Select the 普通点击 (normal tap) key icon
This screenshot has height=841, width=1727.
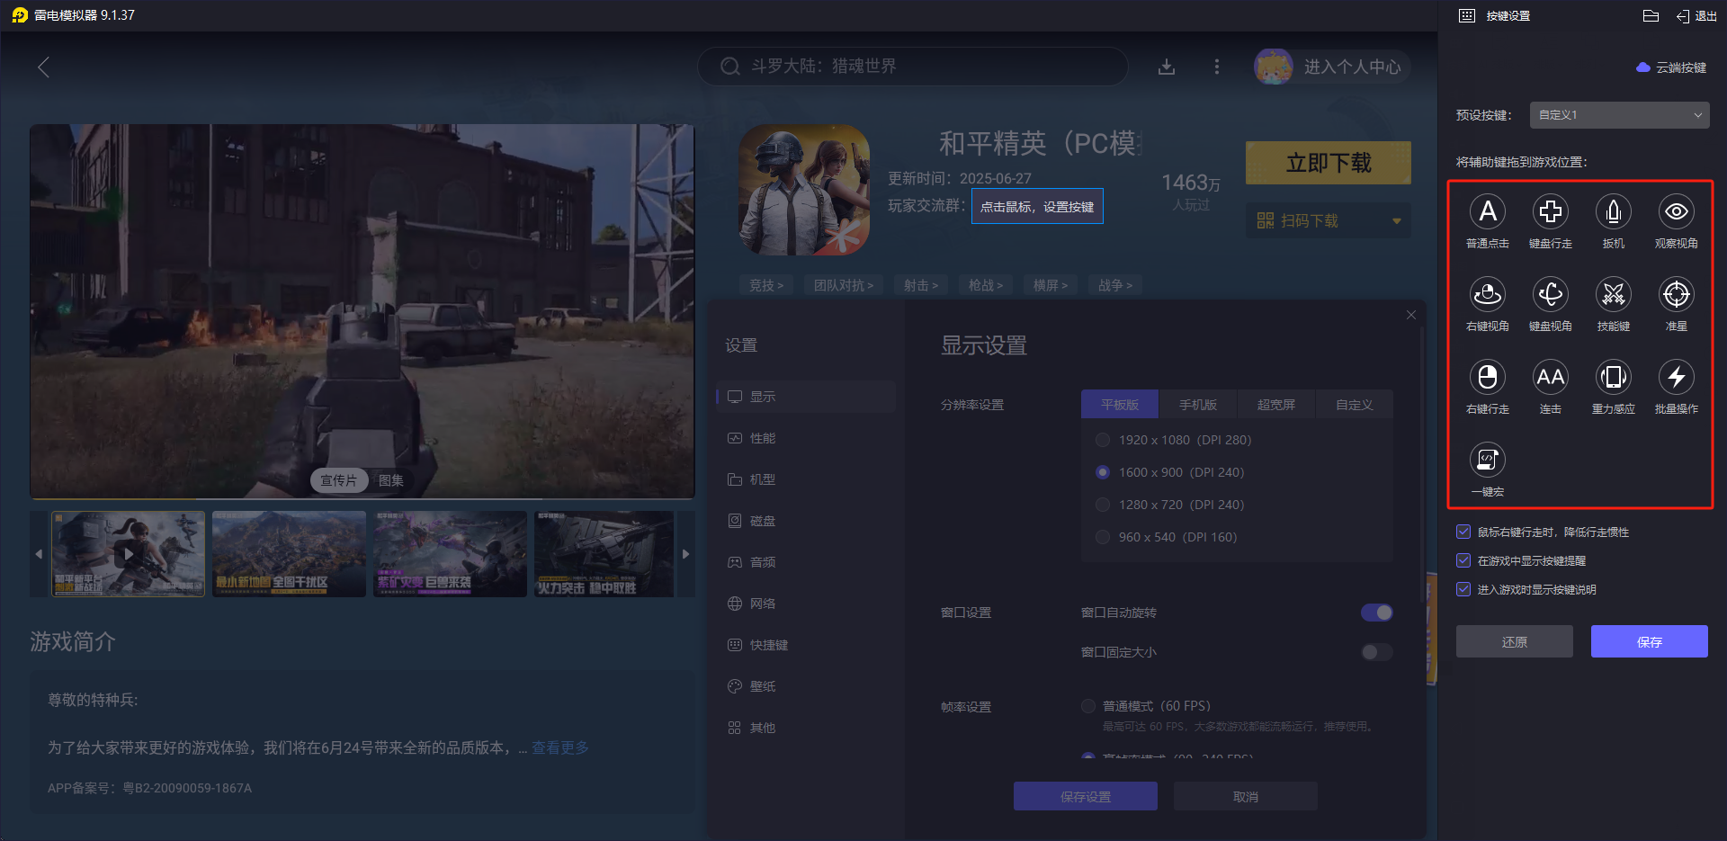tap(1487, 212)
